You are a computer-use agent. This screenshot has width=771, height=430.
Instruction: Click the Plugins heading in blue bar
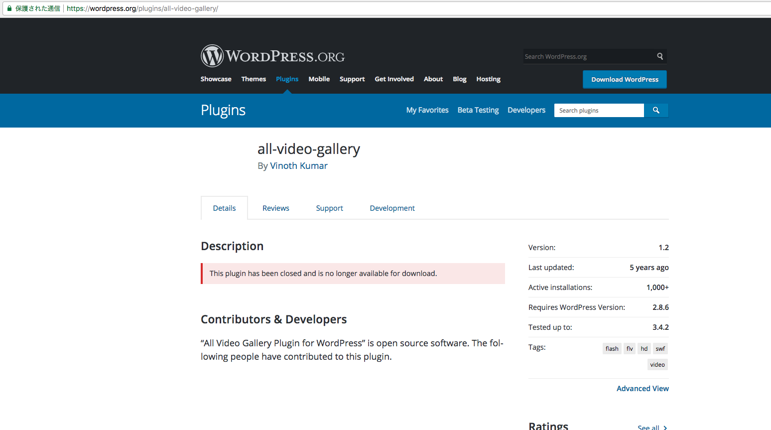tap(223, 110)
